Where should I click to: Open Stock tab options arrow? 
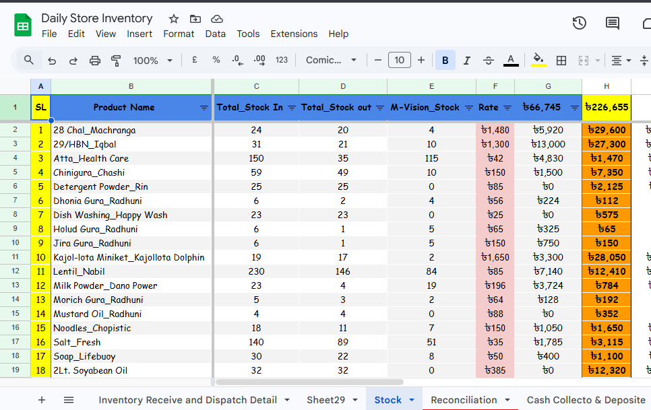tap(412, 400)
